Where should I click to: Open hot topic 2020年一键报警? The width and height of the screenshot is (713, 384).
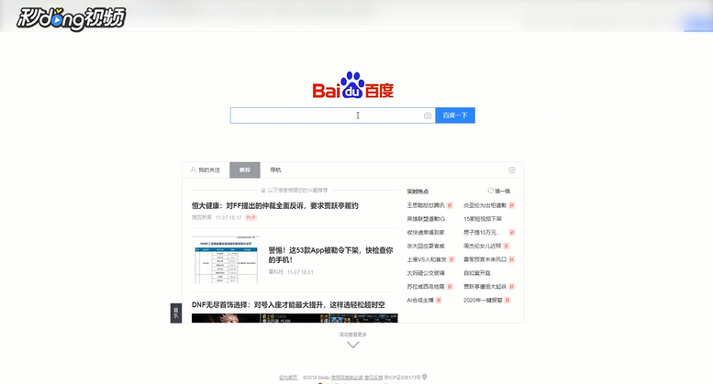point(483,301)
